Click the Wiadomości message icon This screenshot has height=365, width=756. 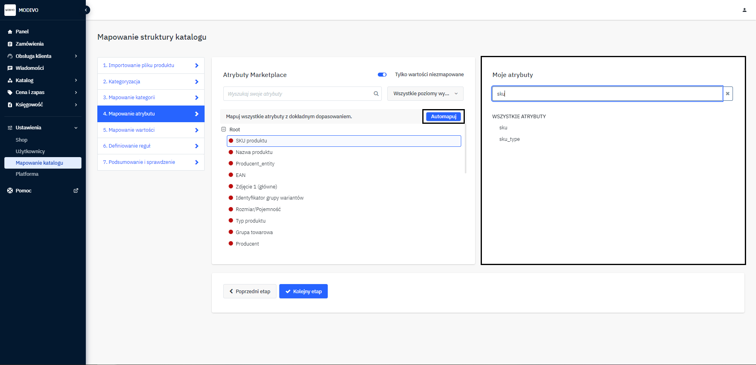pyautogui.click(x=10, y=68)
